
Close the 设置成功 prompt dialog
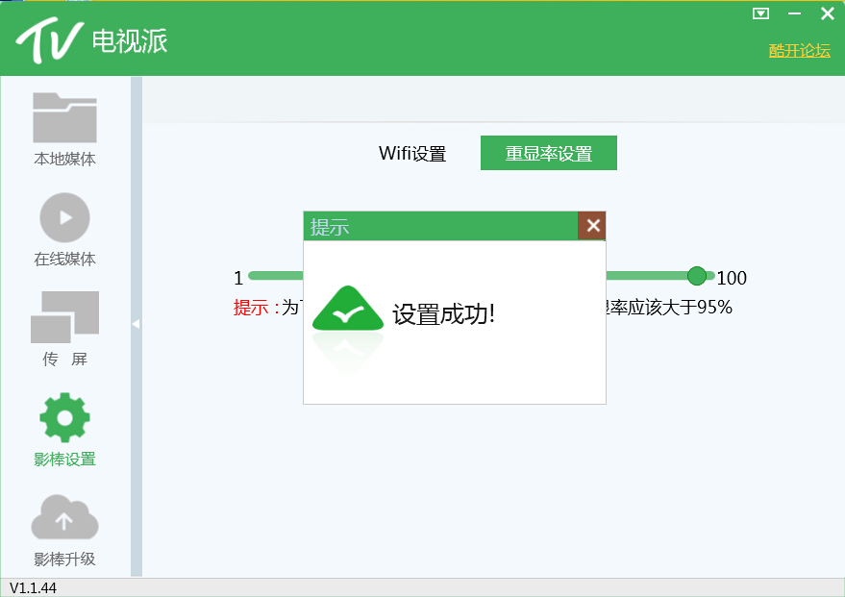pos(592,225)
